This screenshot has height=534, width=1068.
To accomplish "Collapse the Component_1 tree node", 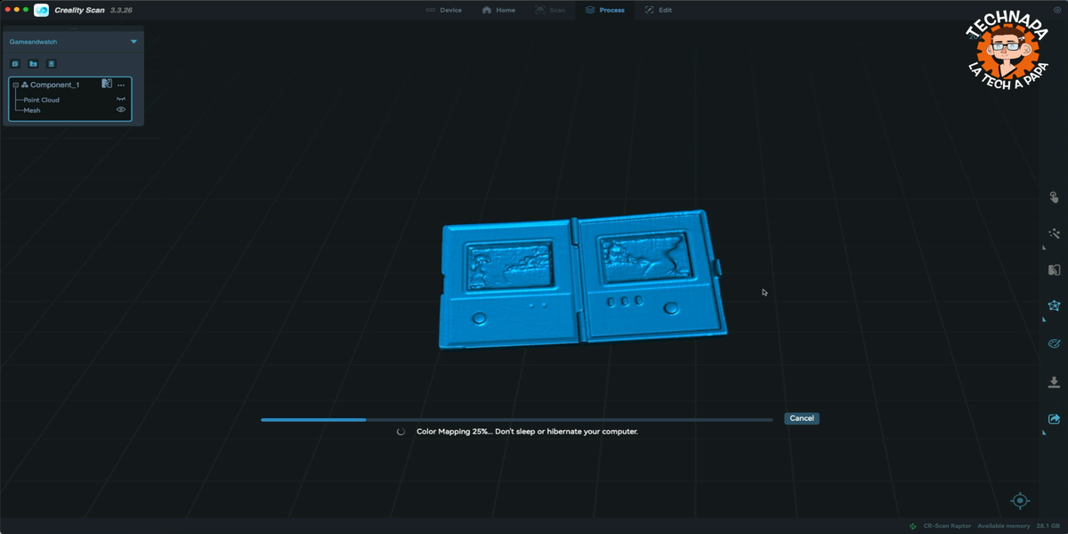I will [16, 85].
